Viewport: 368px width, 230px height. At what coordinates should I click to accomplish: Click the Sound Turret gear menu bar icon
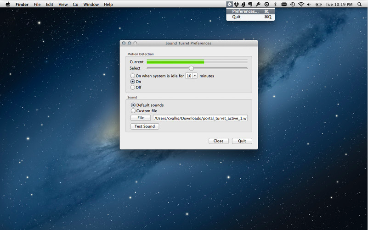coord(230,4)
